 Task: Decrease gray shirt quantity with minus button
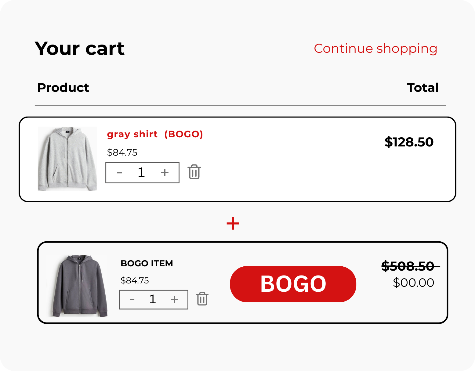pos(119,173)
